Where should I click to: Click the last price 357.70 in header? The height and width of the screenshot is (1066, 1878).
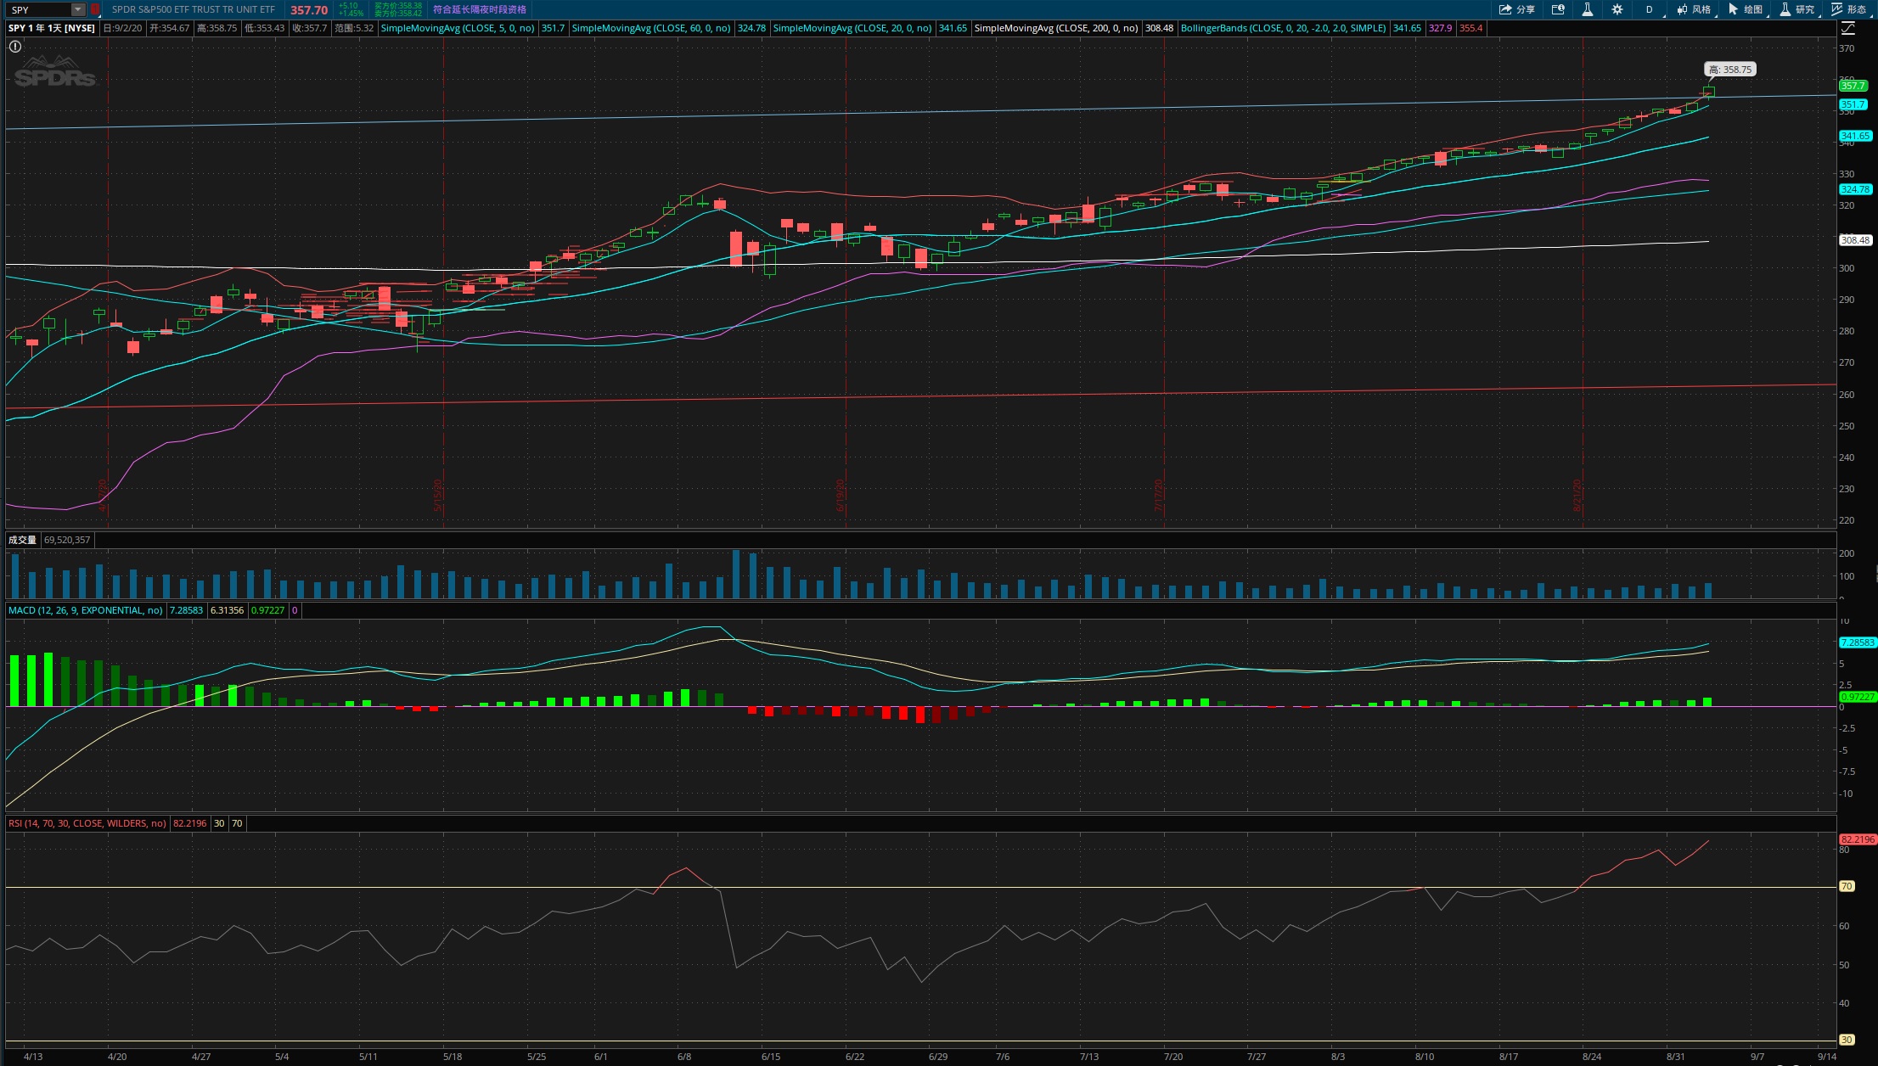pyautogui.click(x=309, y=10)
